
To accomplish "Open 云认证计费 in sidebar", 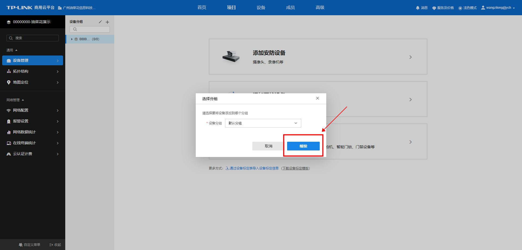I will [x=33, y=154].
